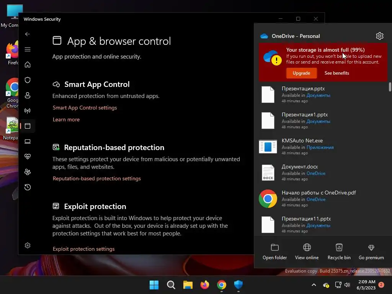The image size is (392, 294).
Task: Click OneDrive link under Документ.docx
Action: click(316, 173)
